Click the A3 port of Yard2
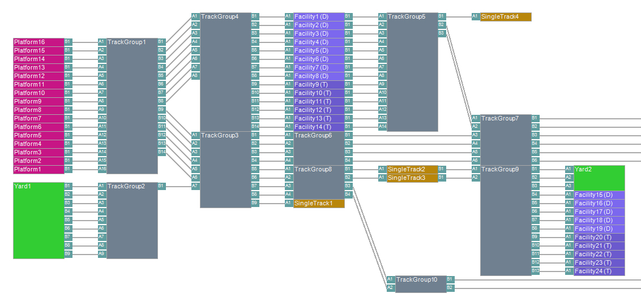Screen dimensions: 641x306 click(569, 186)
